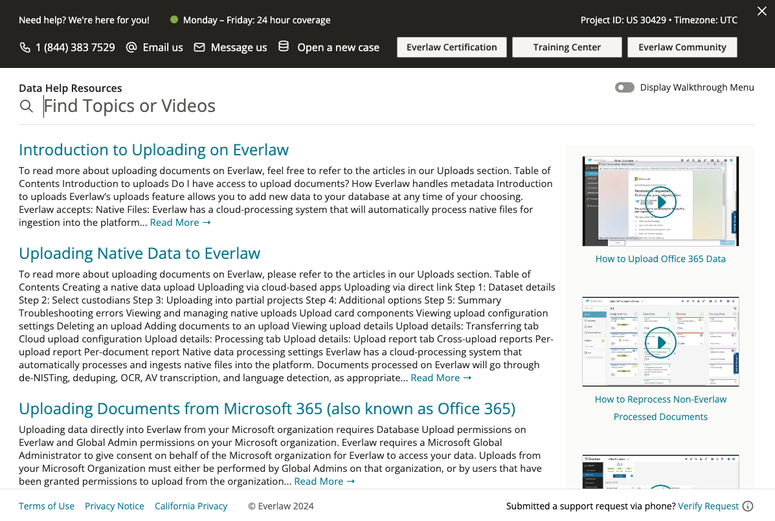Open Privacy Notice link
This screenshot has width=775, height=521.
[x=114, y=506]
